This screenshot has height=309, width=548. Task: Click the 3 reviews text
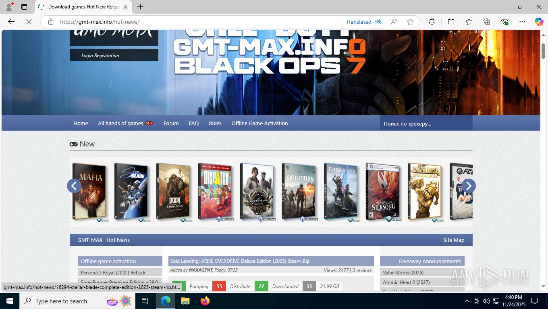click(362, 270)
